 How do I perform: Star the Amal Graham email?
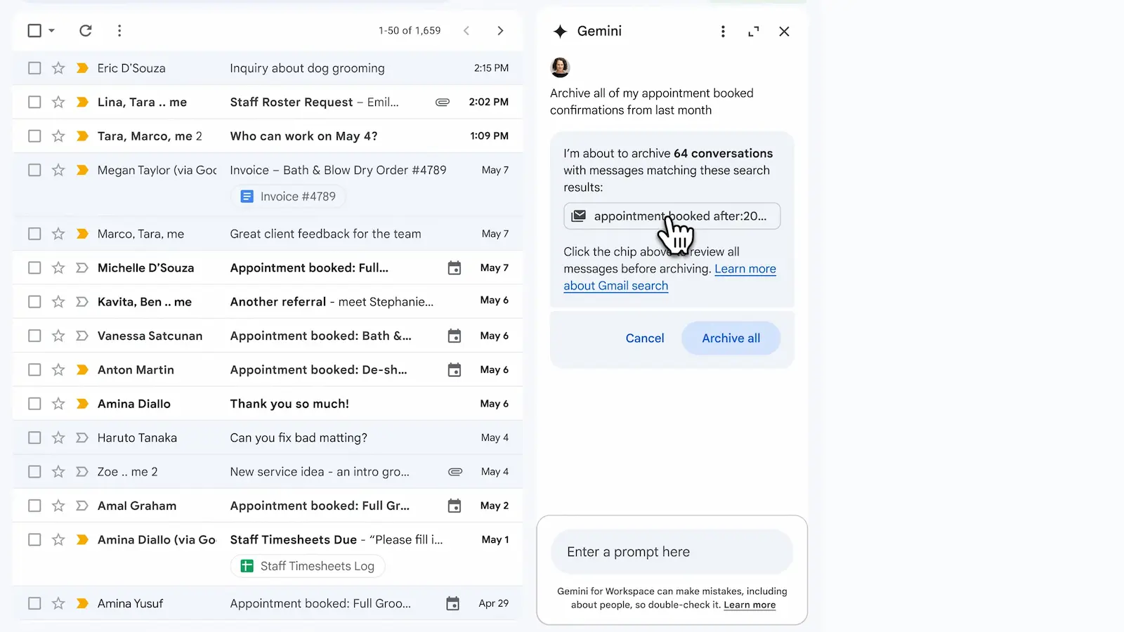58,506
